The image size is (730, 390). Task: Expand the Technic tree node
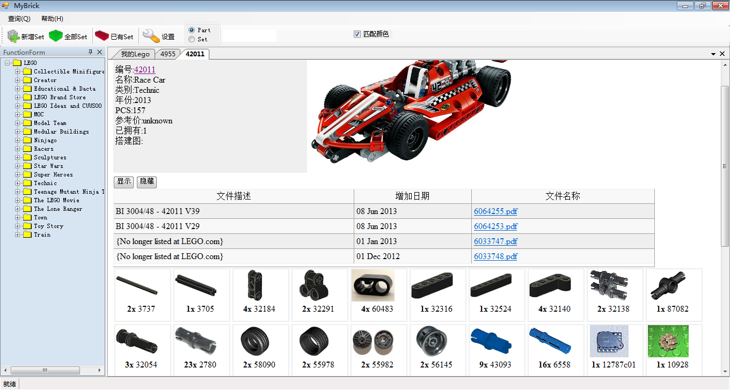(x=18, y=183)
